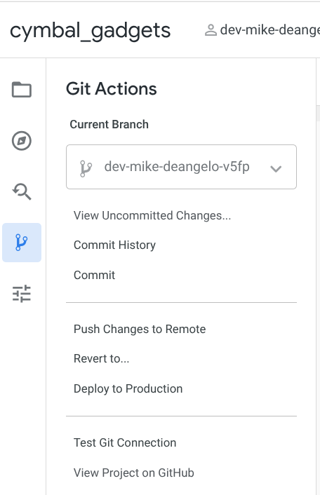Click the user account icon beside dev-mike
Image resolution: width=320 pixels, height=495 pixels.
click(x=211, y=30)
